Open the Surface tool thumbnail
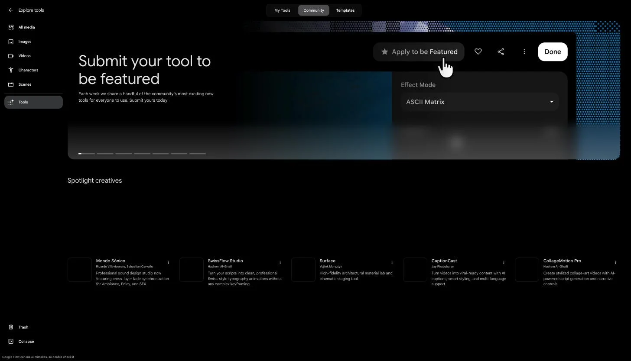This screenshot has height=361, width=631. (x=303, y=270)
